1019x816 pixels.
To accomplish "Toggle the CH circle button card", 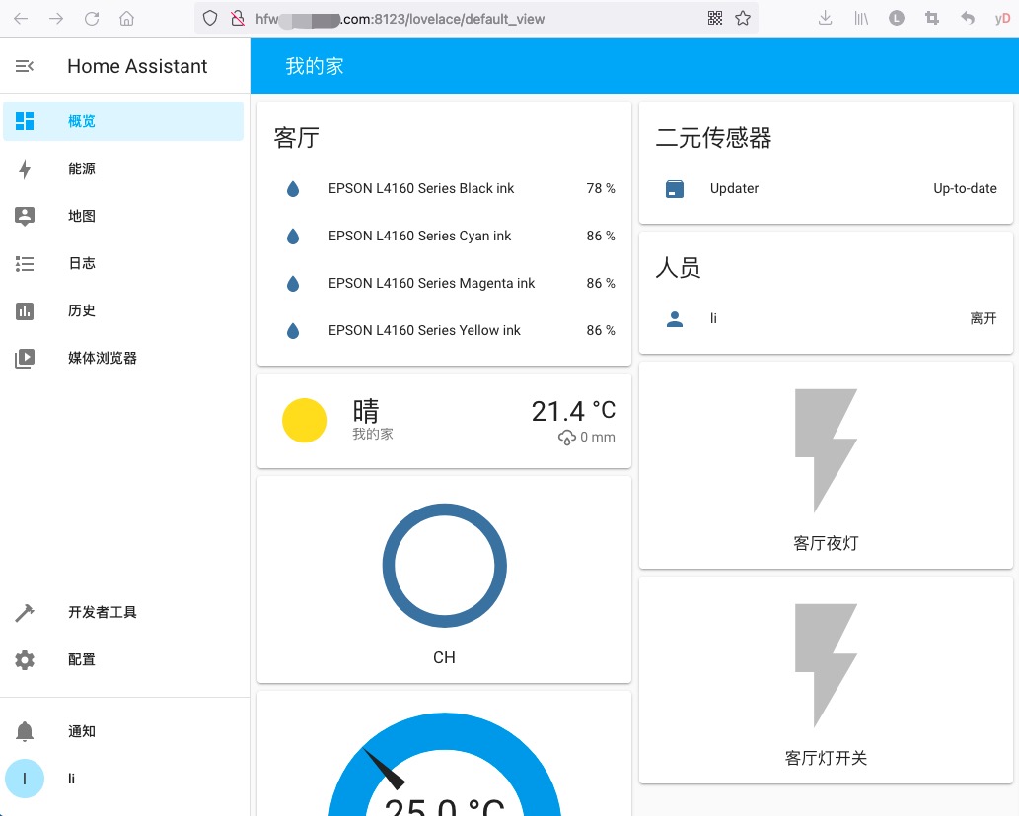I will [x=445, y=579].
